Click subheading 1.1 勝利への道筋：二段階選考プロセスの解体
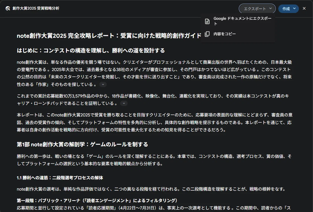This screenshot has height=212, width=313. coord(60,178)
